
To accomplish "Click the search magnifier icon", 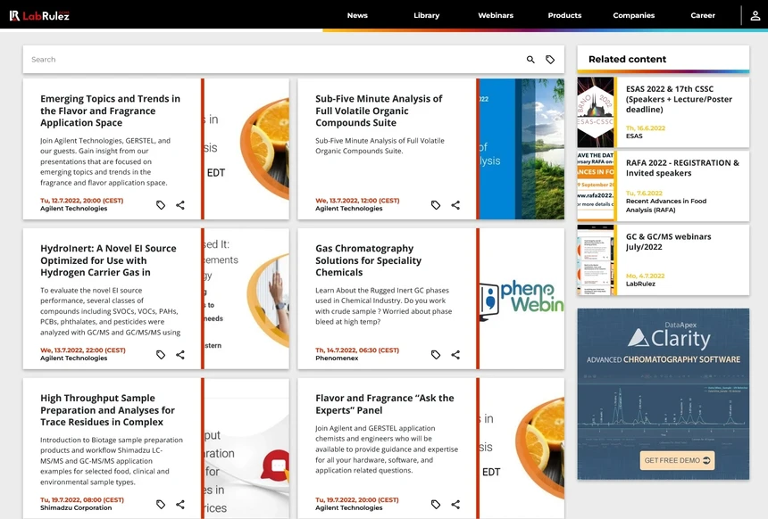I will click(x=530, y=60).
